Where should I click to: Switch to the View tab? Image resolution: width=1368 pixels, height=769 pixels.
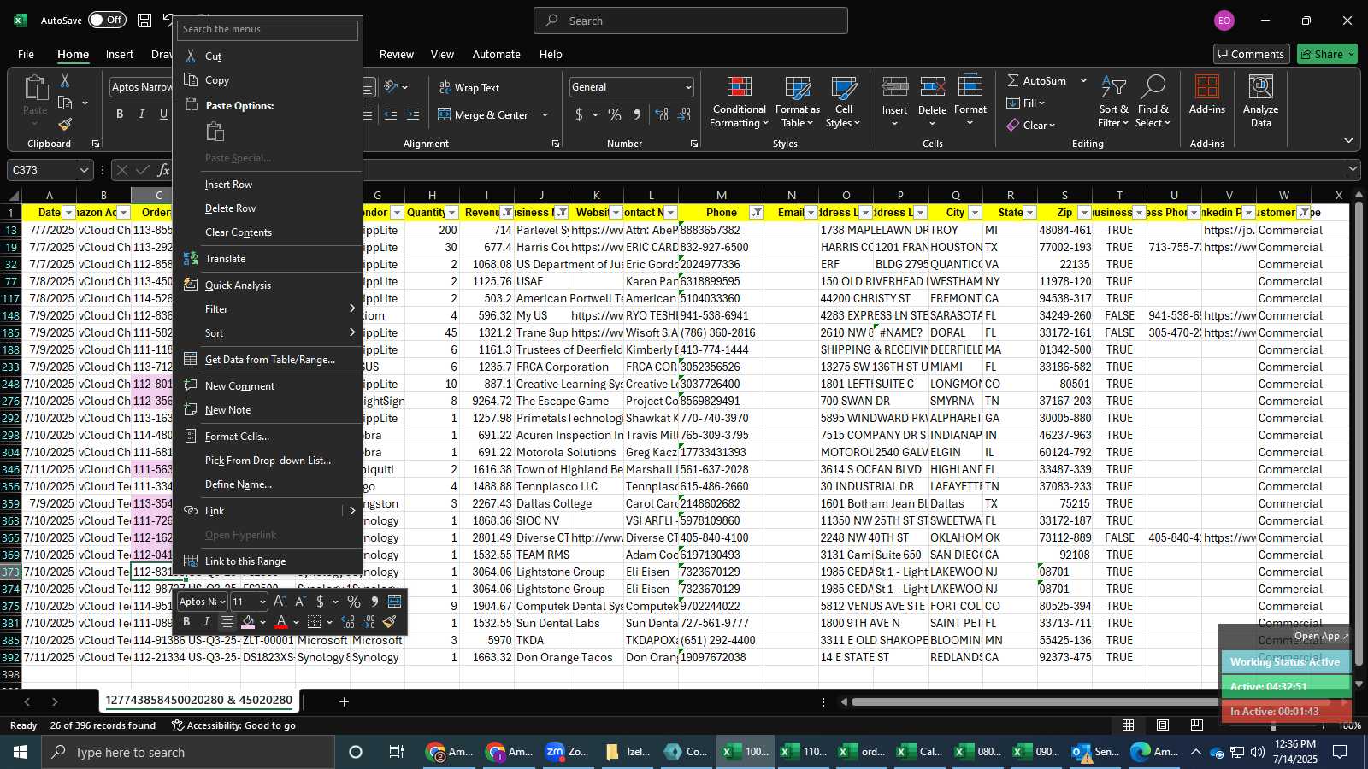click(442, 54)
